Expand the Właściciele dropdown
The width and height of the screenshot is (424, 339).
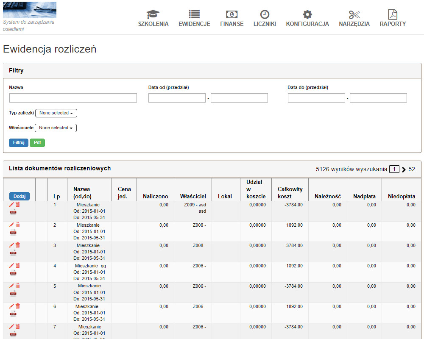click(56, 128)
